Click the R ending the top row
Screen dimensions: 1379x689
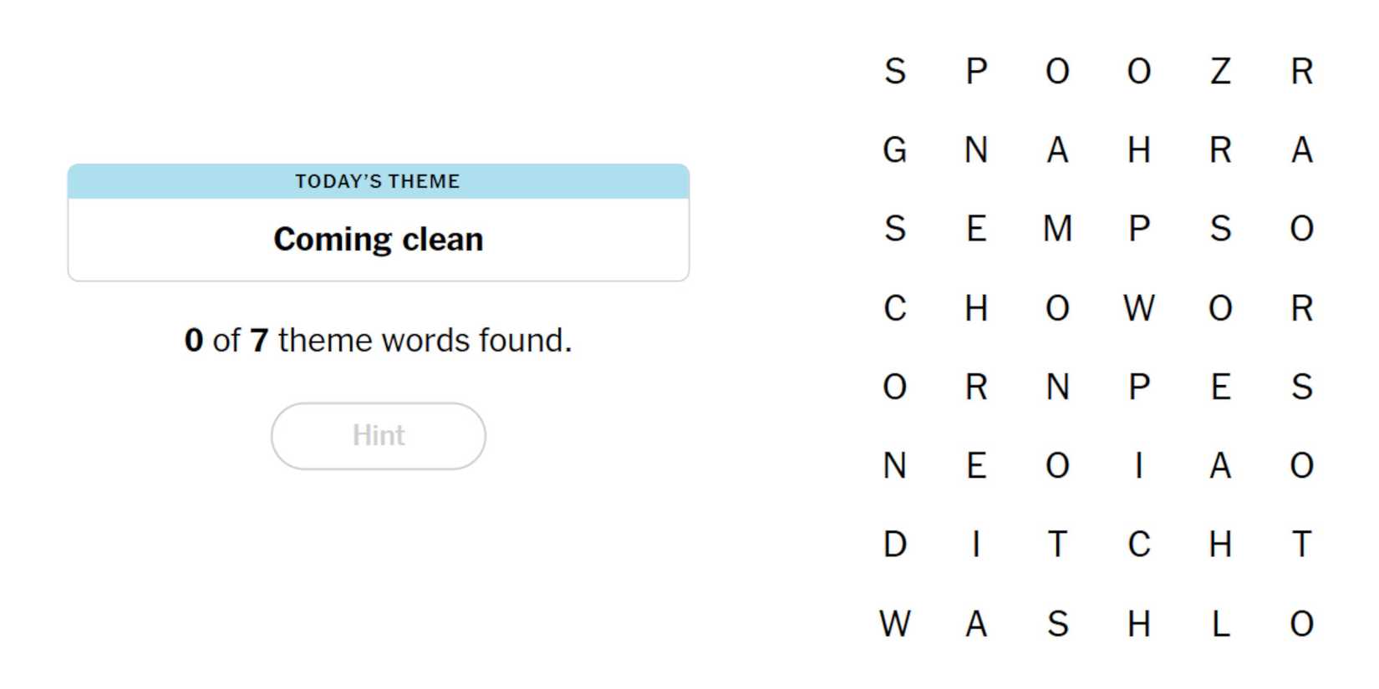click(1301, 71)
